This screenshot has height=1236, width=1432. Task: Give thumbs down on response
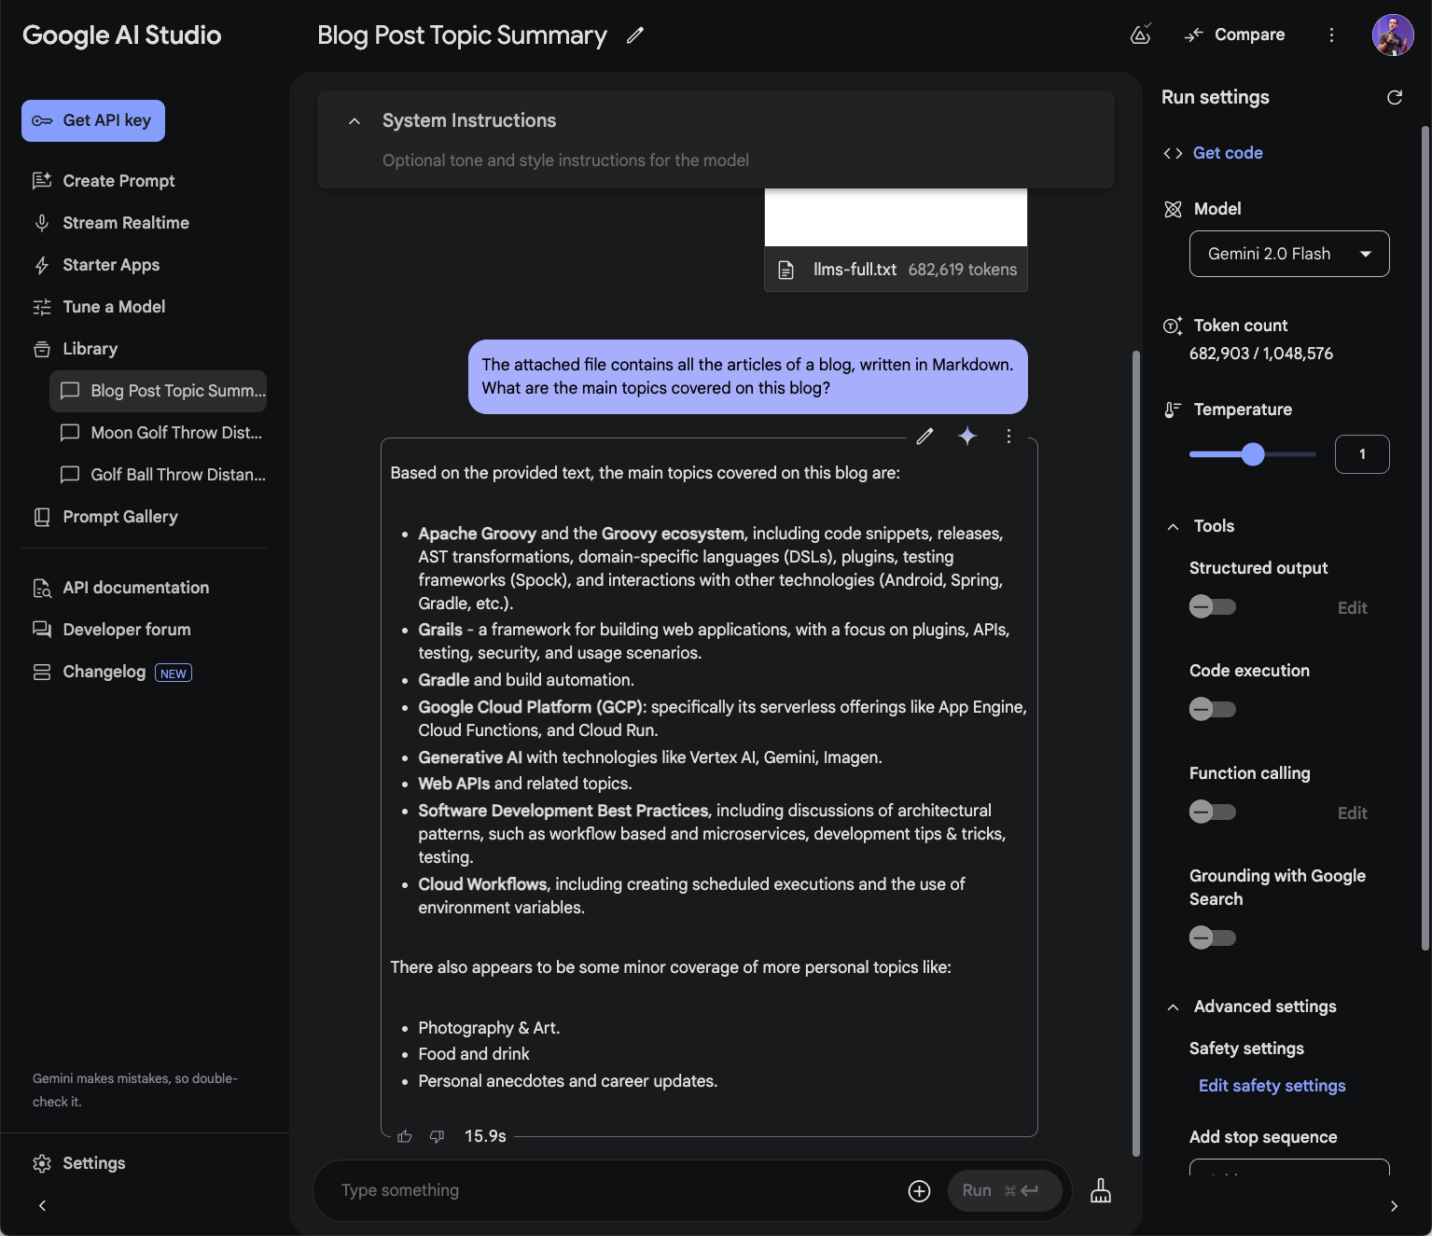click(x=437, y=1136)
